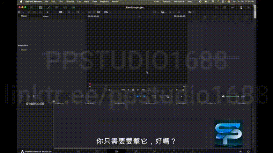
Task: Toggle the DIM audio button
Action: [x=243, y=96]
